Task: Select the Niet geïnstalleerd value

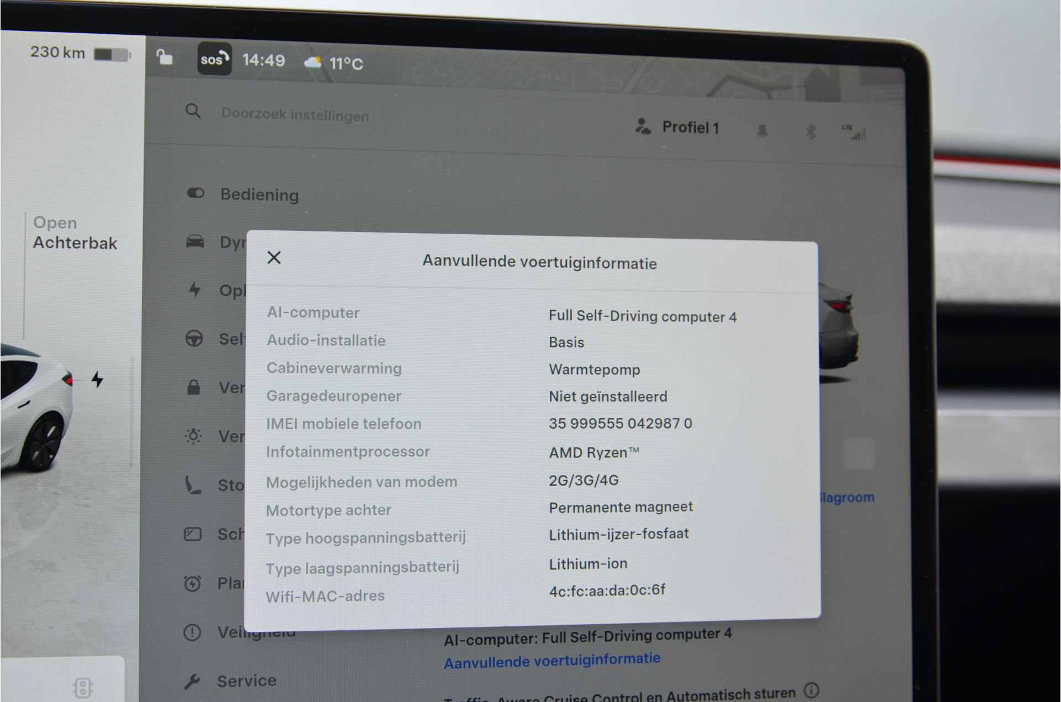Action: [x=608, y=396]
